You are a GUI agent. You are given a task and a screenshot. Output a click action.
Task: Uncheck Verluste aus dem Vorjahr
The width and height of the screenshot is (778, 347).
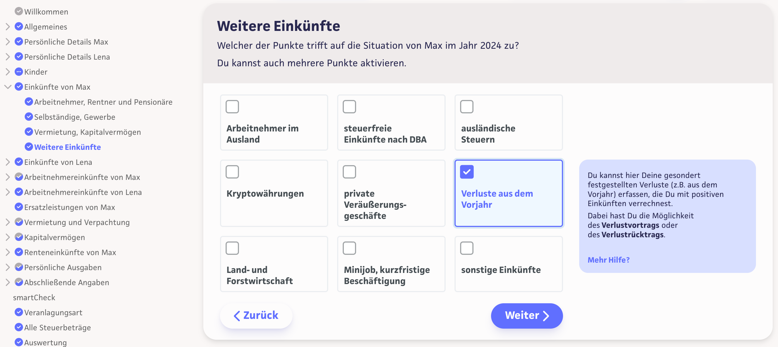[467, 172]
